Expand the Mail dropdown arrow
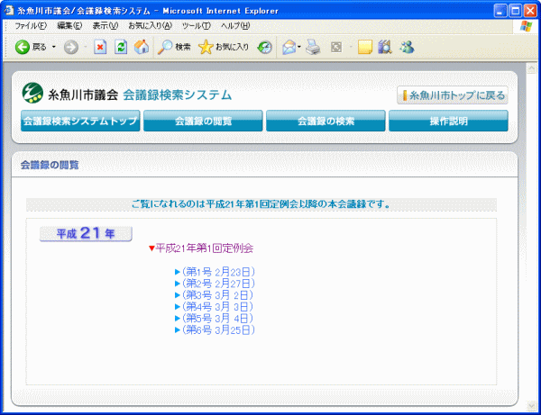 (299, 47)
